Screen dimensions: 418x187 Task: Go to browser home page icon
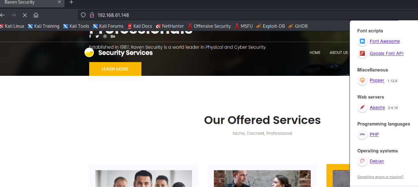[x=36, y=15]
